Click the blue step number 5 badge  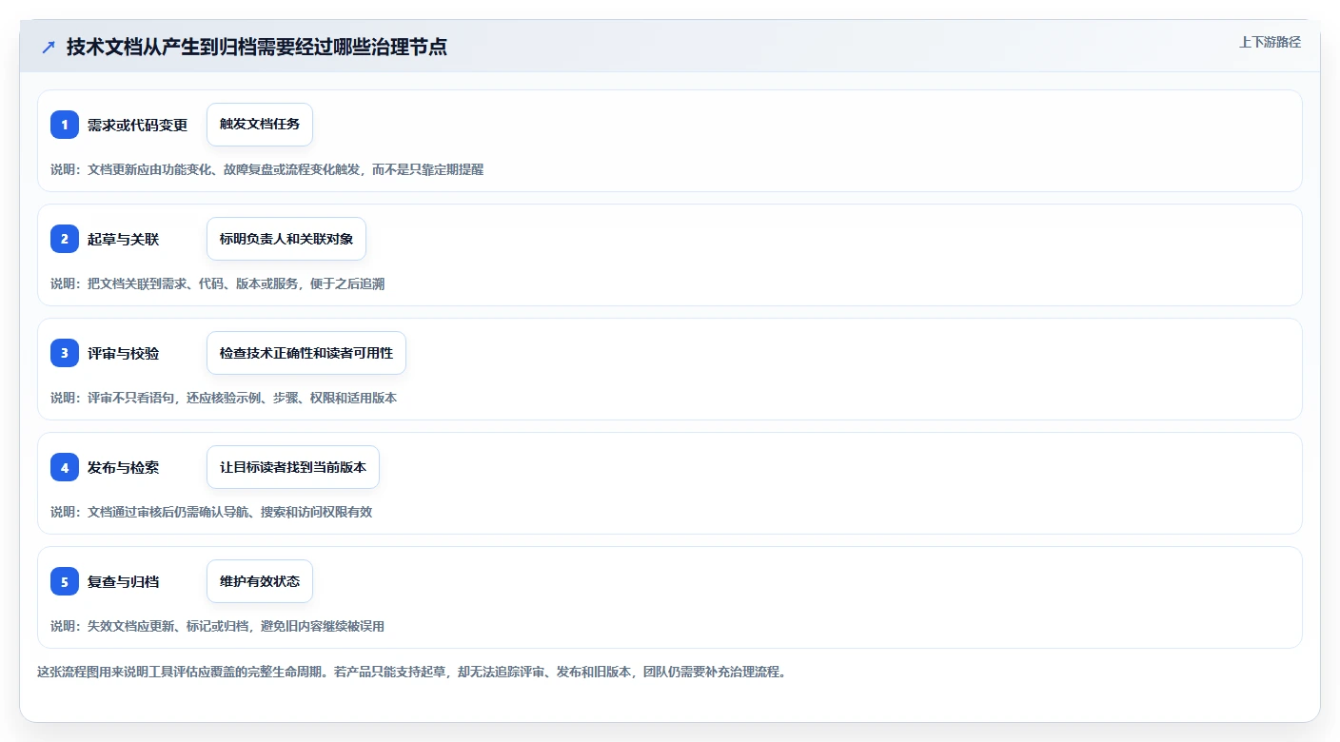pyautogui.click(x=65, y=581)
